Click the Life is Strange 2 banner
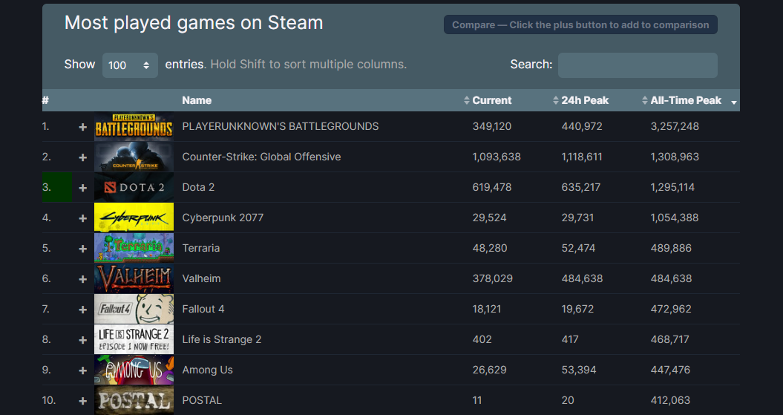This screenshot has height=415, width=783. (134, 339)
